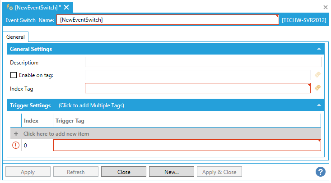Click the red error icon on row 0
The image size is (331, 183).
pyautogui.click(x=16, y=145)
